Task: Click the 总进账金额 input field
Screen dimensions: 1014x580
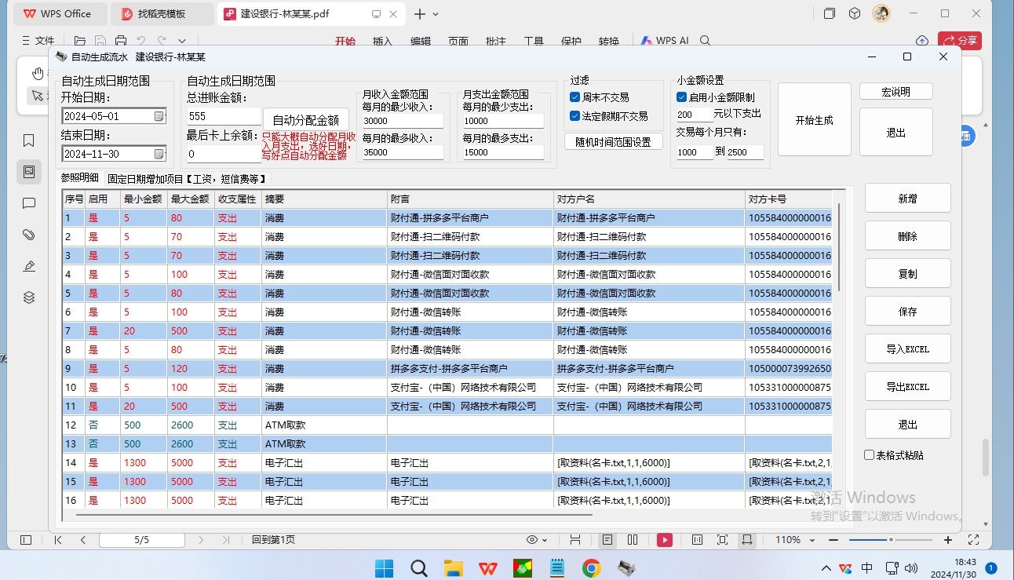Action: pos(224,116)
